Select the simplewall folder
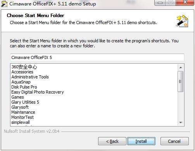 21,122
